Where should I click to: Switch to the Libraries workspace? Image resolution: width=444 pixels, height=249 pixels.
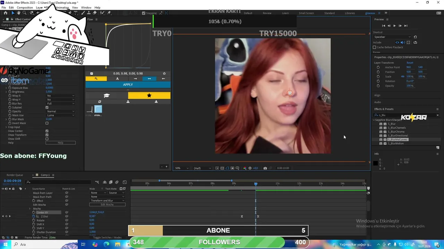tap(350, 13)
